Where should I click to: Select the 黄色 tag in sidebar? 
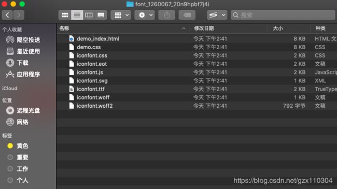point(18,146)
